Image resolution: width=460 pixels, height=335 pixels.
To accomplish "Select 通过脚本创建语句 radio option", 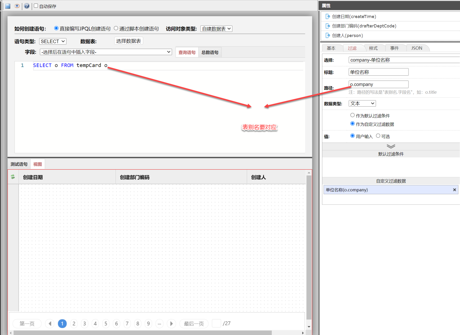I will [x=116, y=28].
